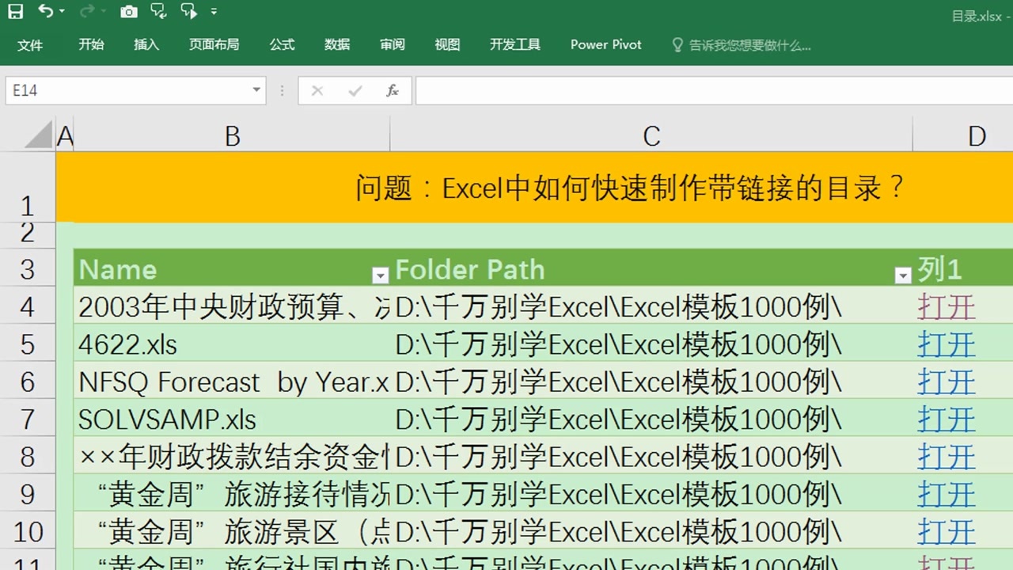This screenshot has height=570, width=1013.
Task: Click the title cell about Excel目录
Action: tap(534, 188)
